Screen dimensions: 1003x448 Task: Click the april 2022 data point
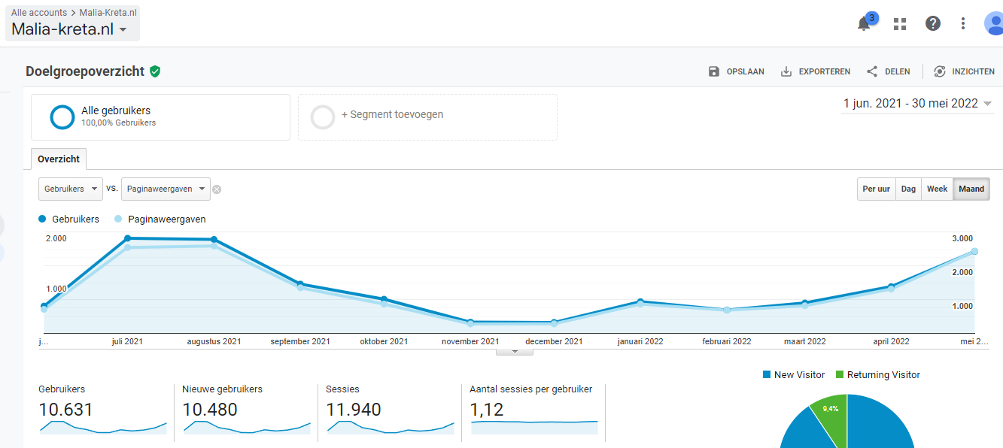891,286
